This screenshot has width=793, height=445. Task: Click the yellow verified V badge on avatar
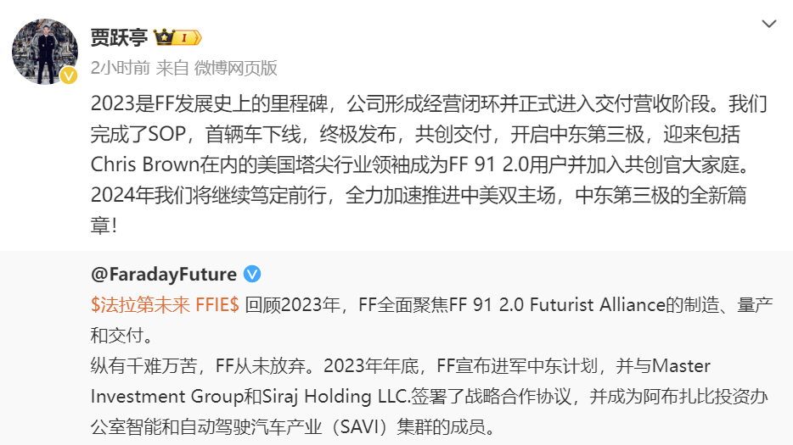(69, 75)
